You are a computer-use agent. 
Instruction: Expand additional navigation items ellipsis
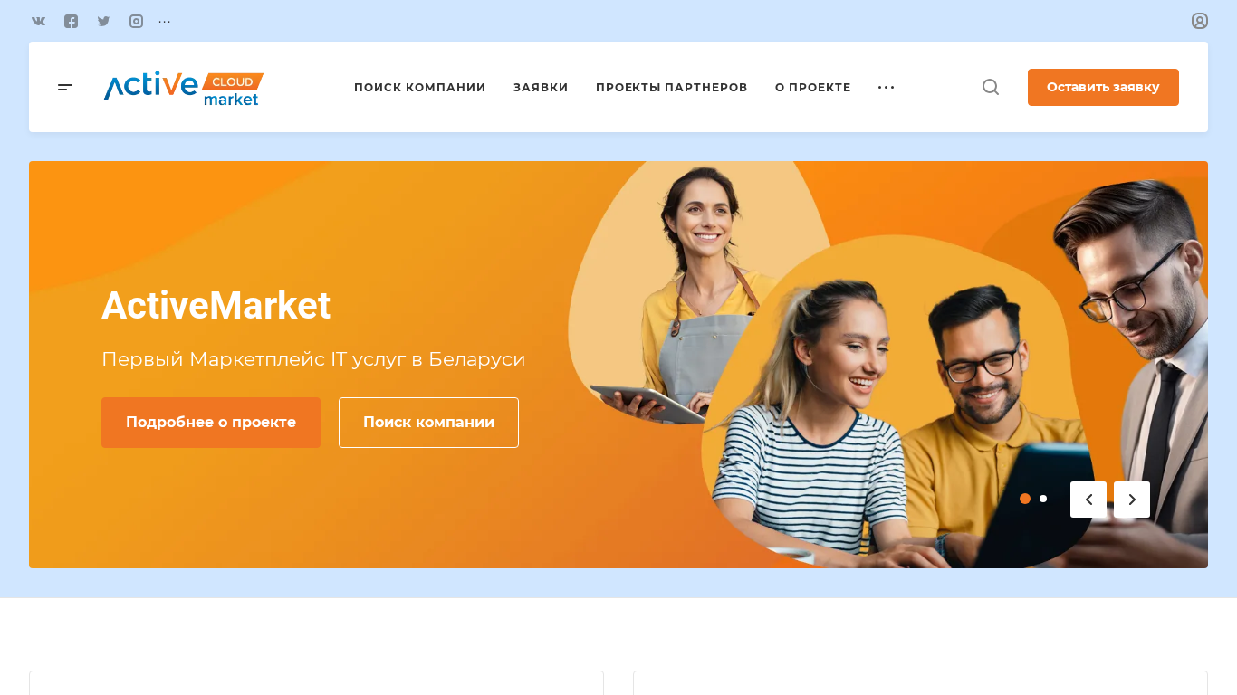(x=887, y=88)
